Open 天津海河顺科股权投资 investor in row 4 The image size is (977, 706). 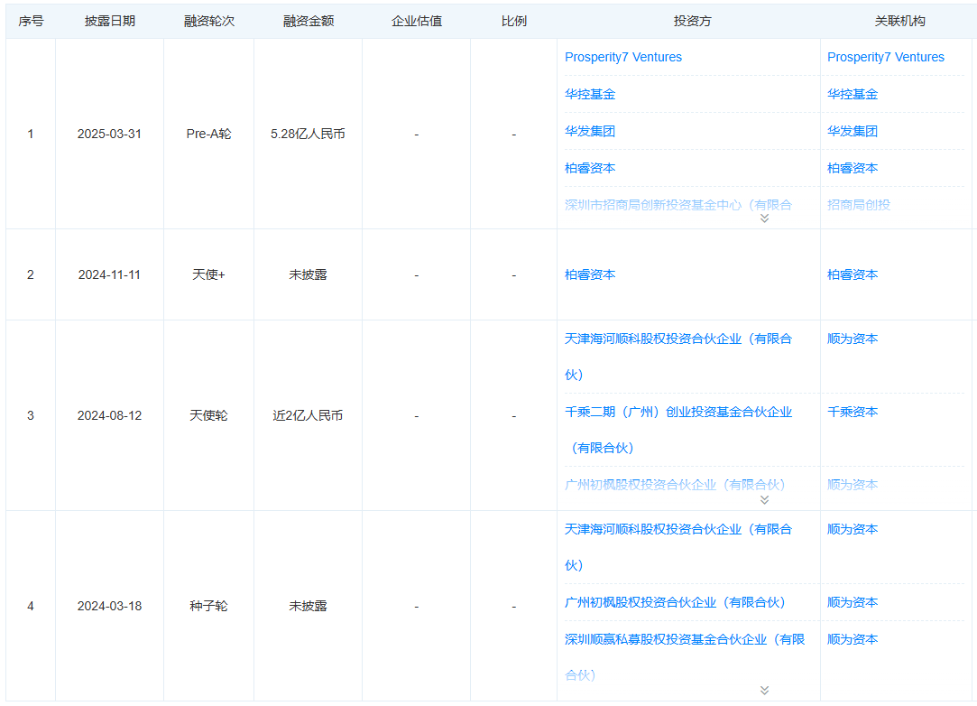point(677,547)
